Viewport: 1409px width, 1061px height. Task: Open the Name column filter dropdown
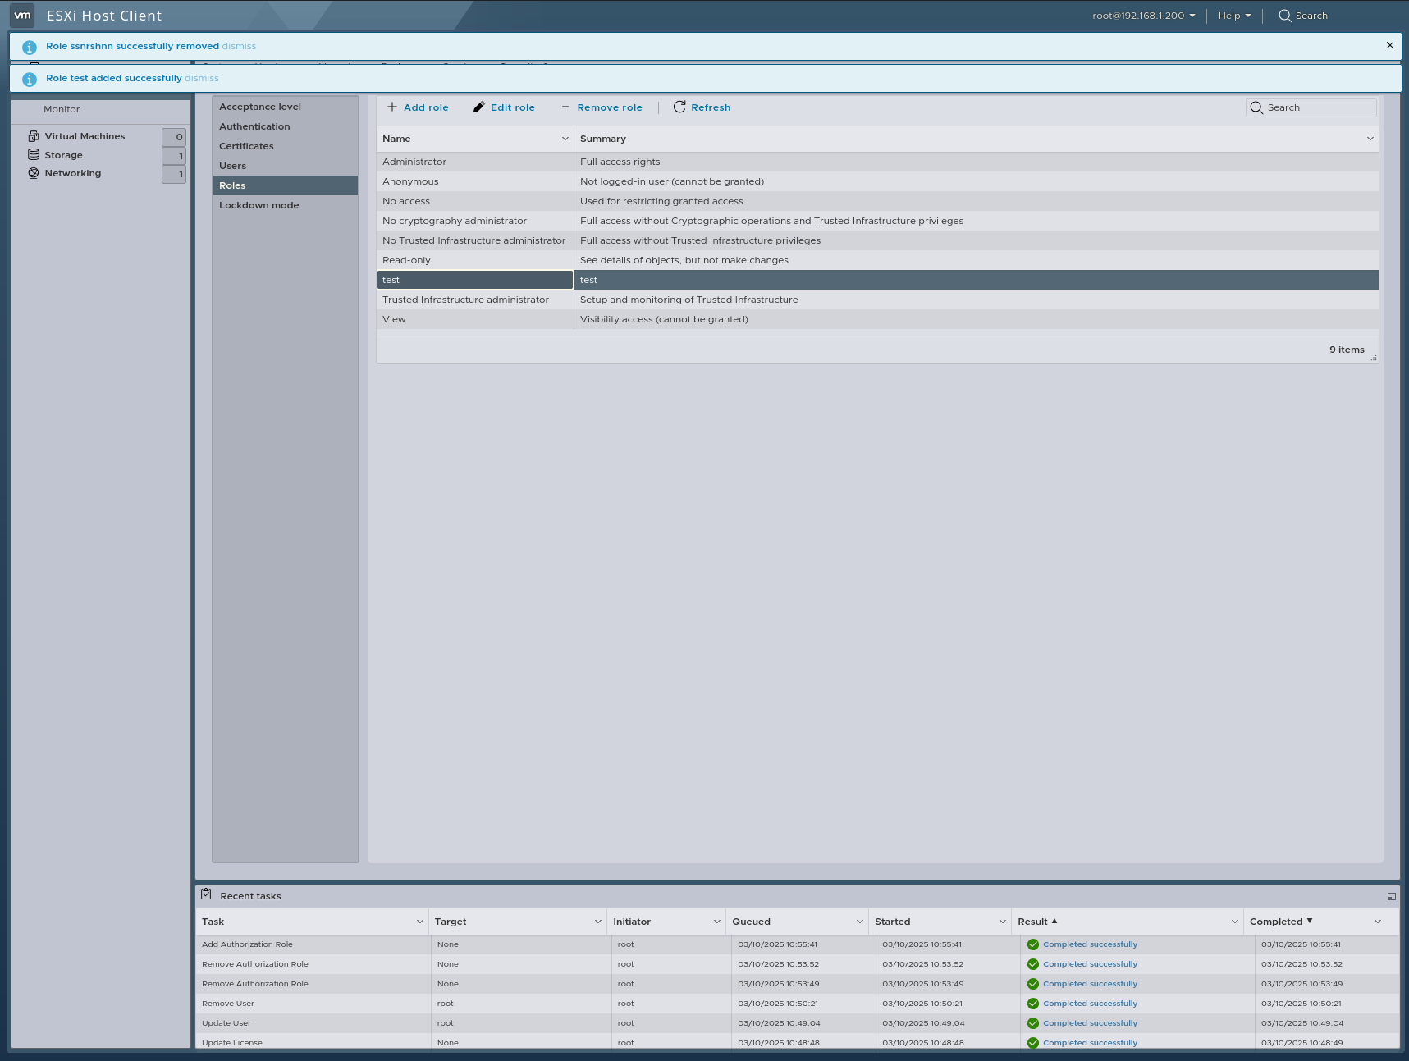tap(564, 139)
